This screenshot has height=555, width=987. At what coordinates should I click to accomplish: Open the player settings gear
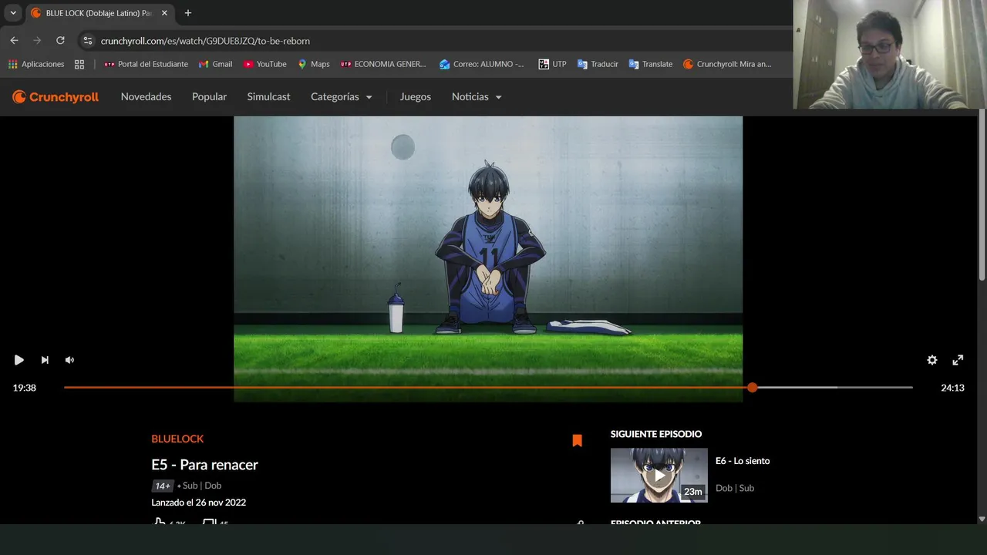click(932, 360)
